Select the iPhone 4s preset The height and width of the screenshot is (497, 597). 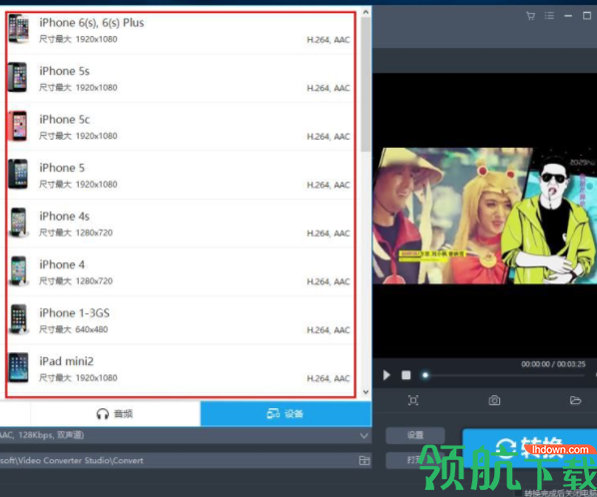click(x=181, y=224)
